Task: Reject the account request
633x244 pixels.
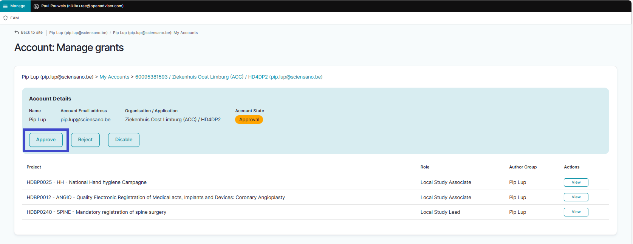Action: click(x=85, y=140)
